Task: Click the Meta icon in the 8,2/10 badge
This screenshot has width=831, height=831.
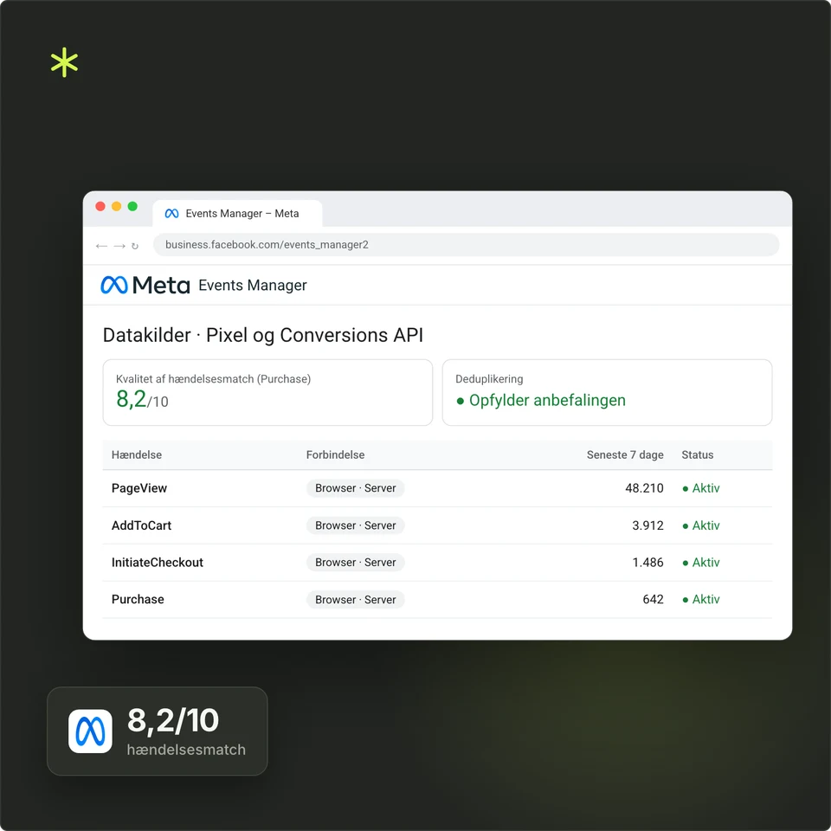Action: pyautogui.click(x=90, y=731)
